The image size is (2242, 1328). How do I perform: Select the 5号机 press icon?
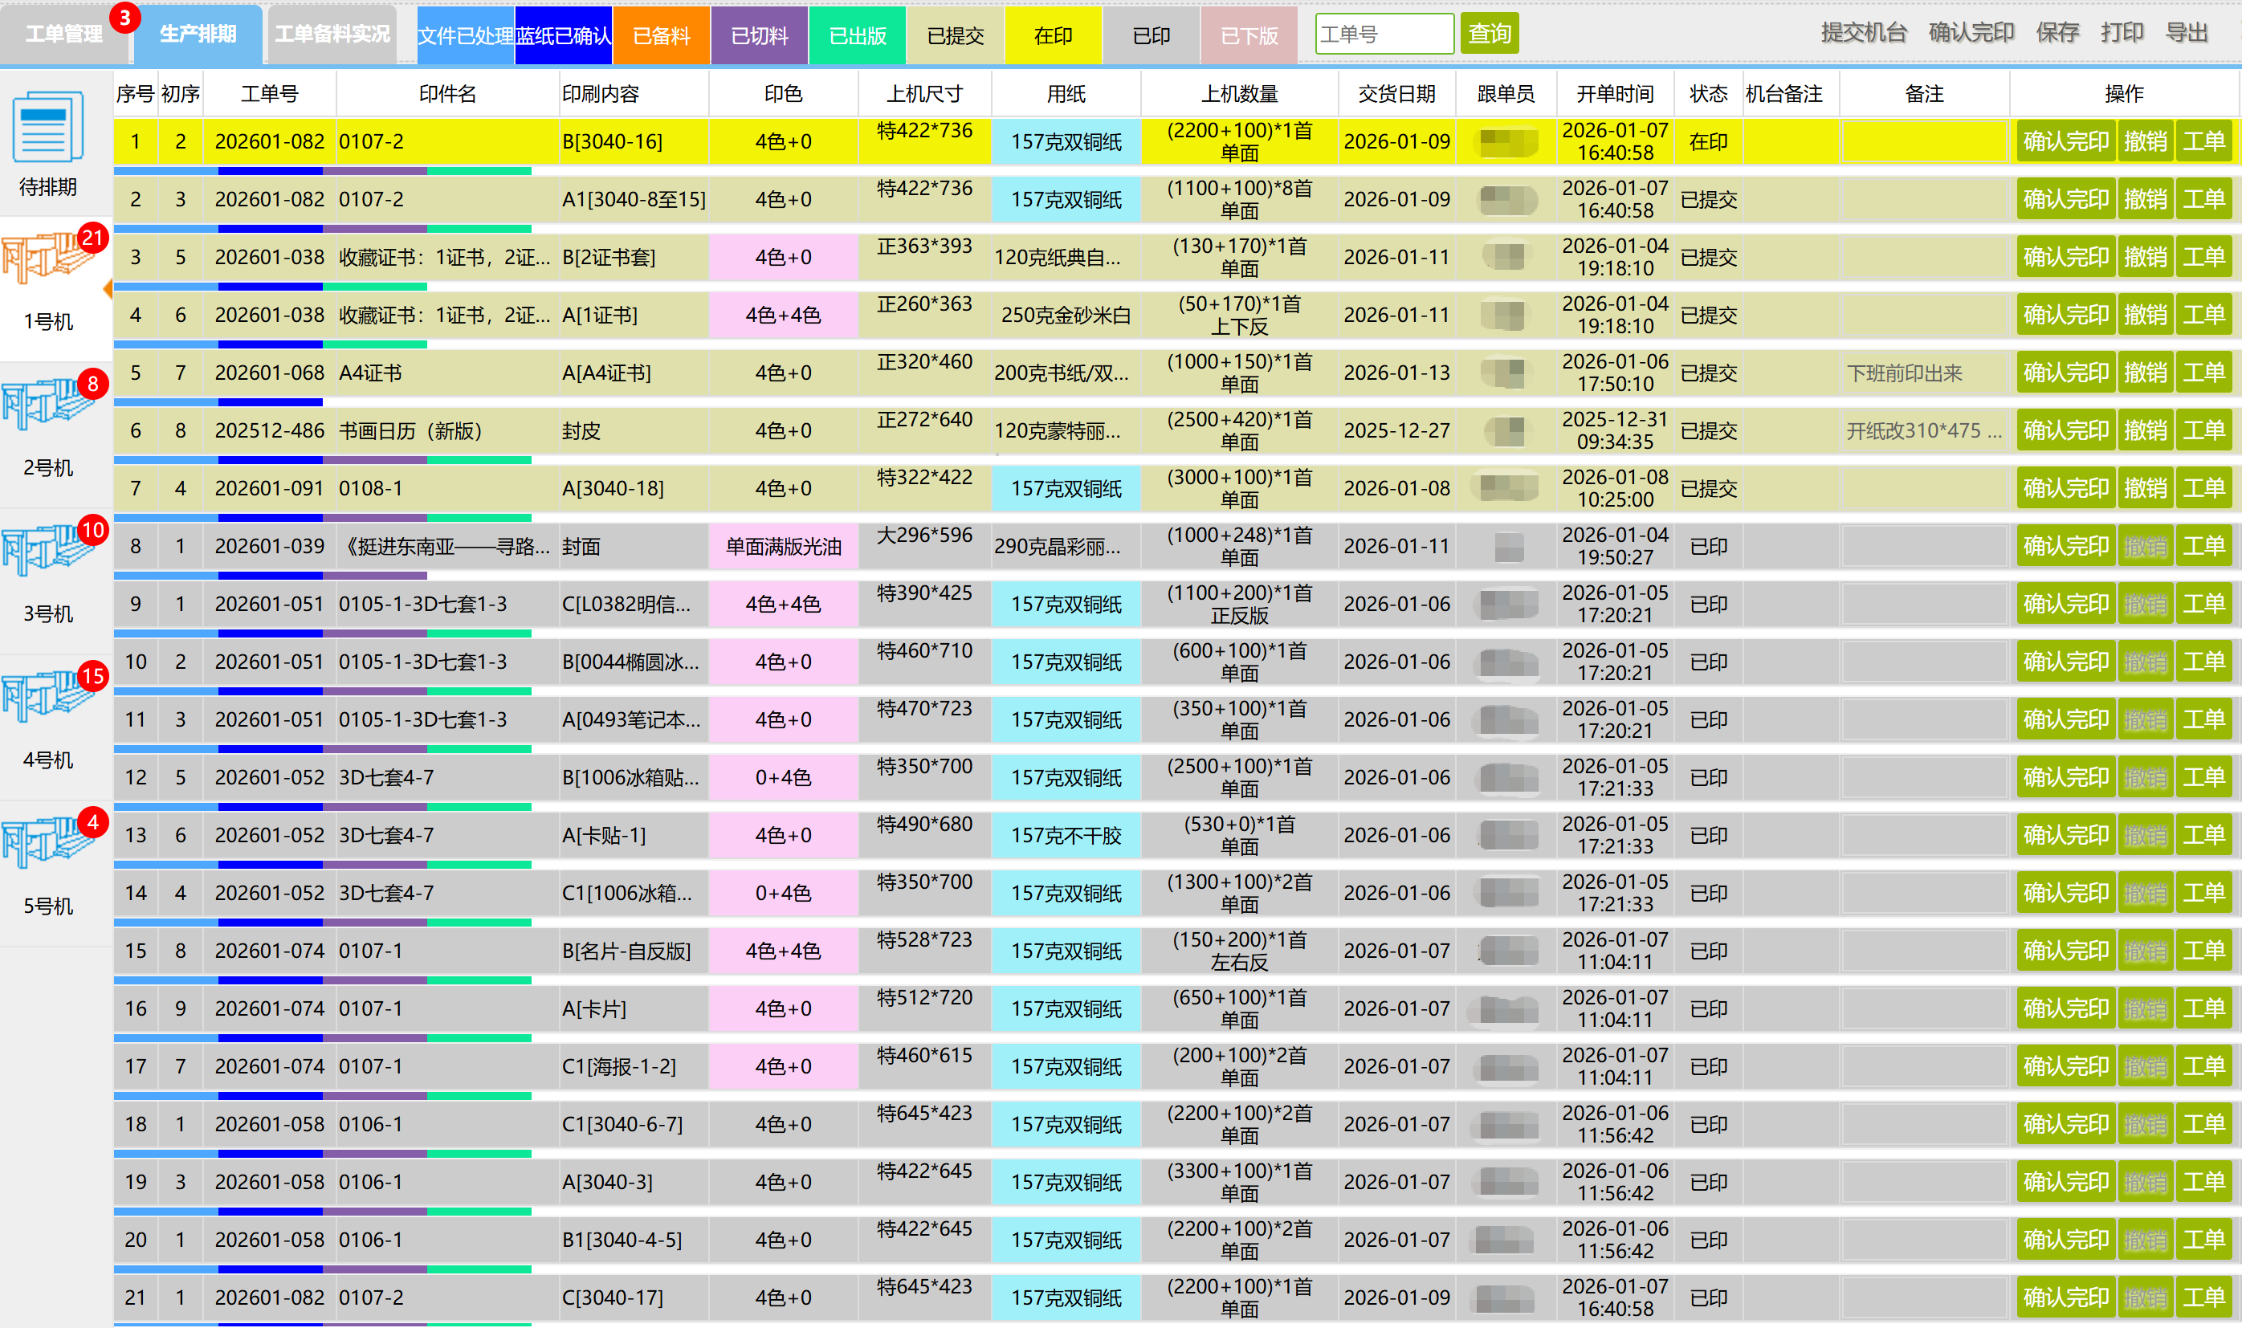pyautogui.click(x=48, y=844)
